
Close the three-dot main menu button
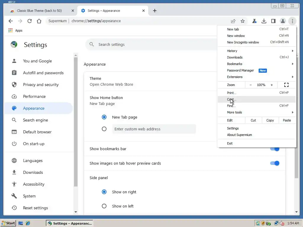click(292, 21)
